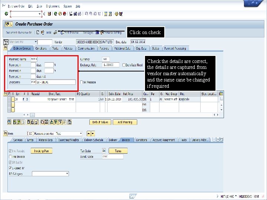Viewport: 267px width, 200px height.
Task: Click the Set Filter funnel icon
Action: (x=60, y=122)
